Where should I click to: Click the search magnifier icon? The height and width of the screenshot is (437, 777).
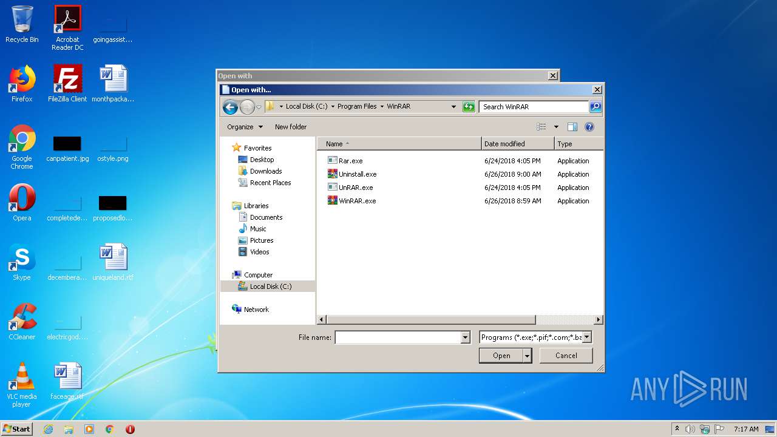point(595,106)
